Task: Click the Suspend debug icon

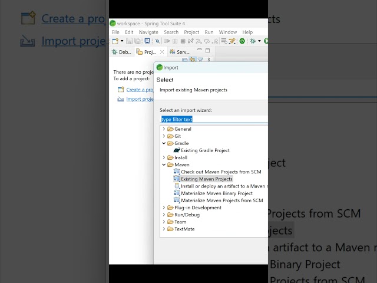Action: (x=175, y=41)
